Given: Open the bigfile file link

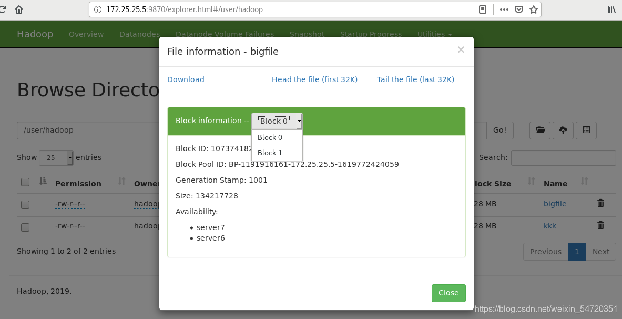Looking at the screenshot, I should 555,204.
